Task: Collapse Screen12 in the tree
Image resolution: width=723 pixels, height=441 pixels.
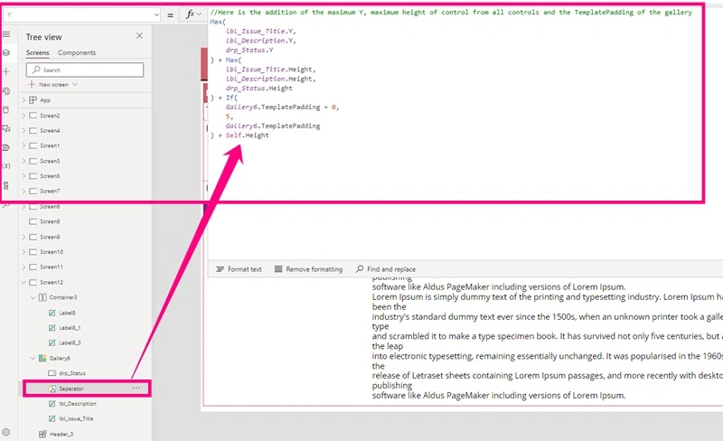Action: 23,282
